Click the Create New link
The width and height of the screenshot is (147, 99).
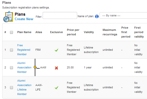(x=24, y=19)
